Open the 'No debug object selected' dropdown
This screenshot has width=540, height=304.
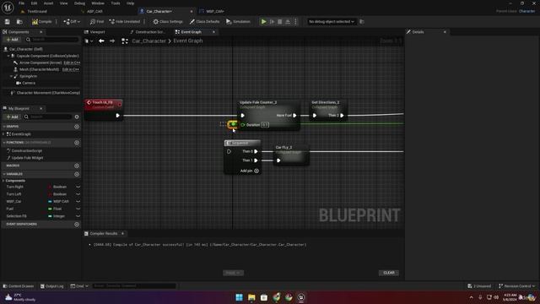coord(332,22)
